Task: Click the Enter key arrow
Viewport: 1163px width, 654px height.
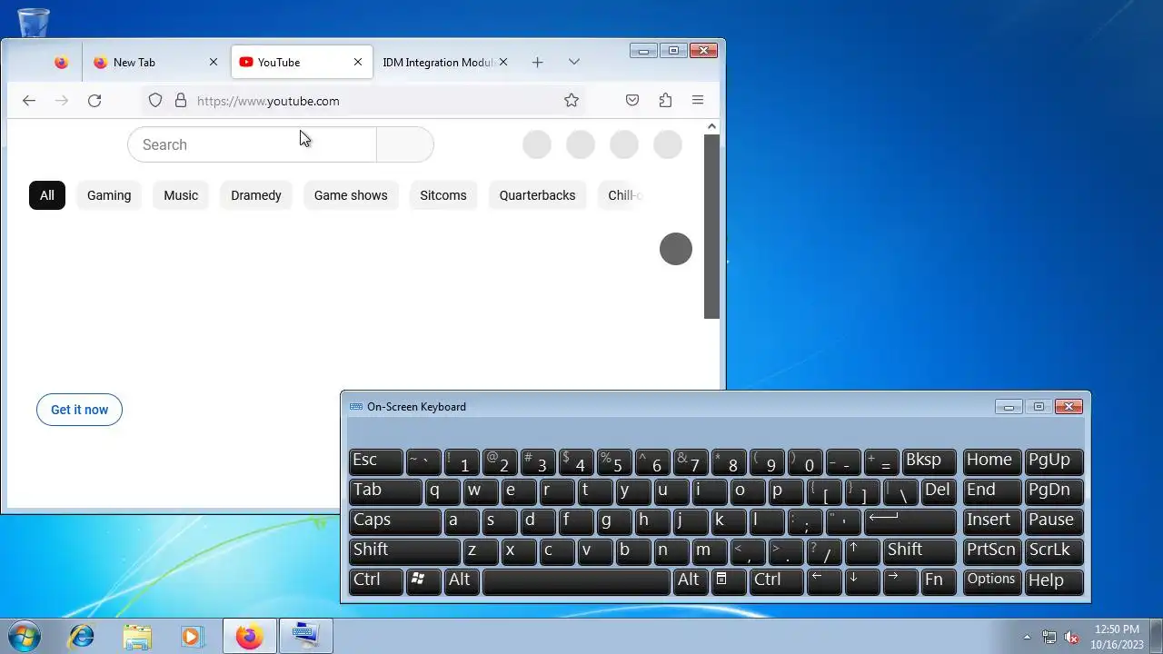Action: (x=910, y=521)
